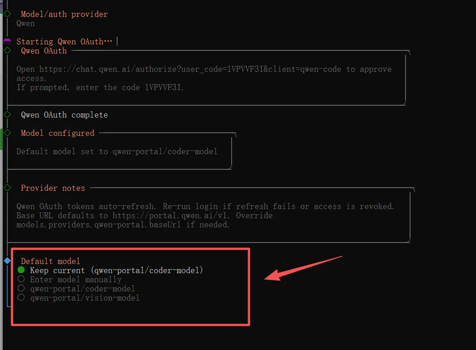Click the 'Model configured' heading

tap(58, 133)
